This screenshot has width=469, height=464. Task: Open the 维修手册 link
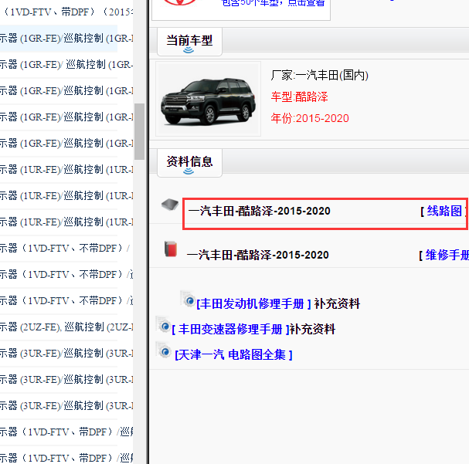447,255
